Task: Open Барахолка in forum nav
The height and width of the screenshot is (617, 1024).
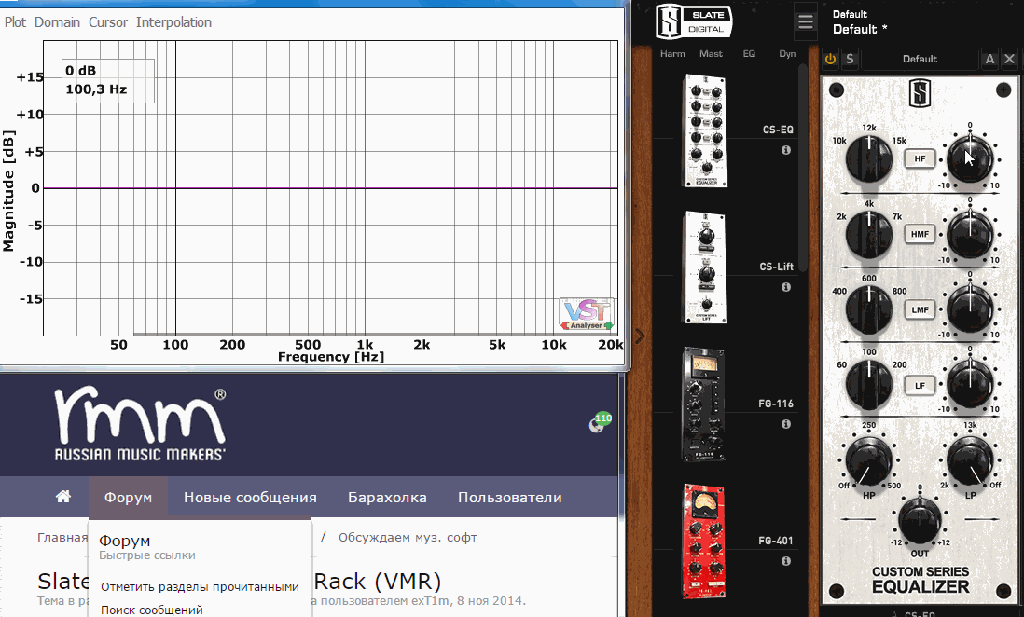Action: pyautogui.click(x=387, y=498)
